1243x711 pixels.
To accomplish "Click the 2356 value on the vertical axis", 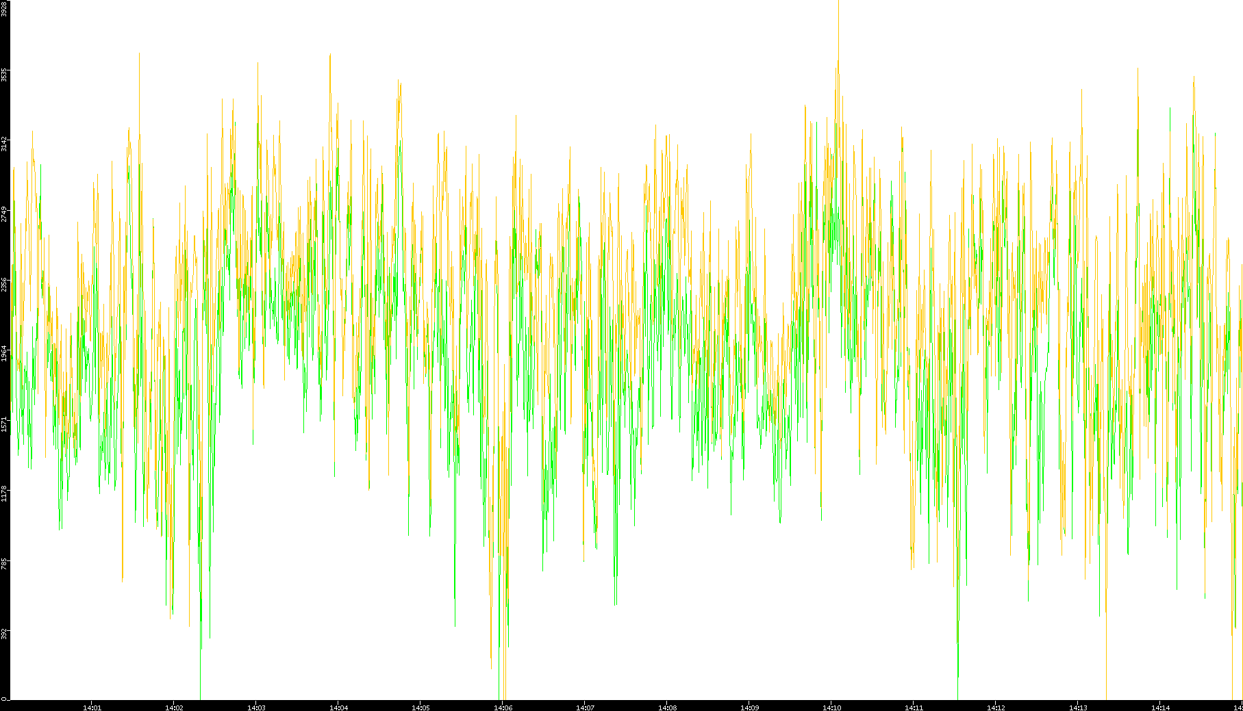I will [4, 284].
